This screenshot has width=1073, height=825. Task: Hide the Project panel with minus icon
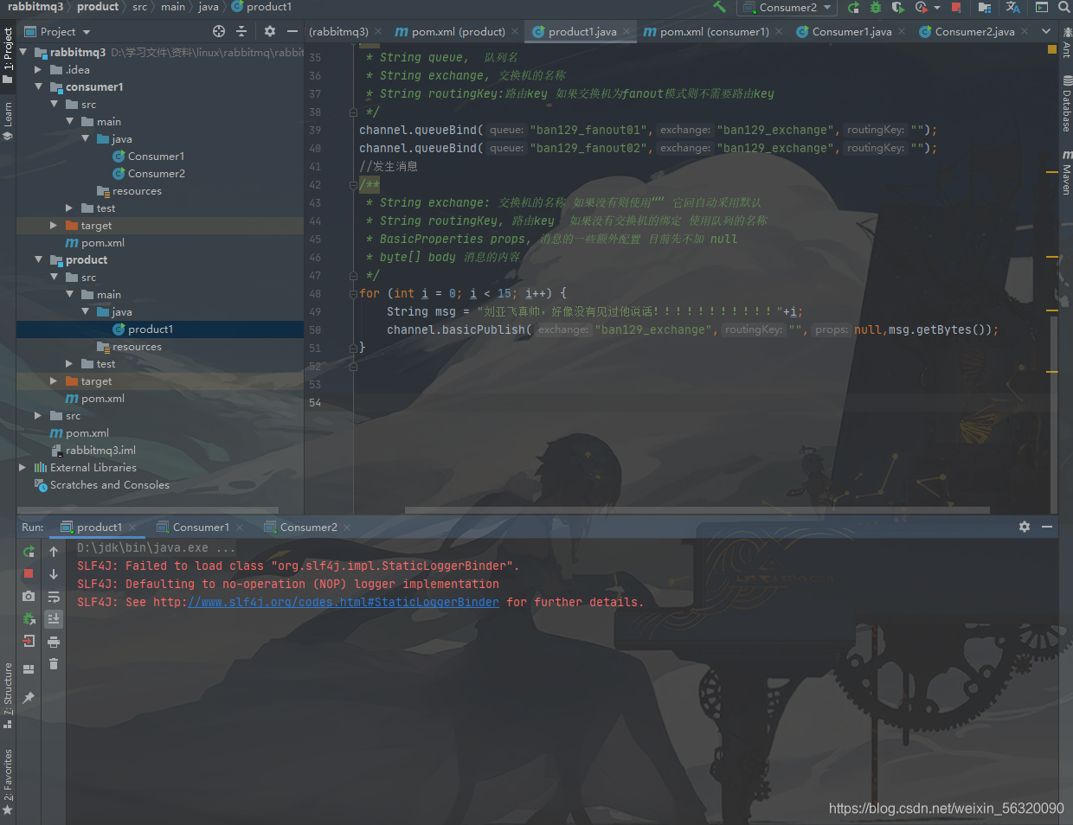tap(292, 31)
